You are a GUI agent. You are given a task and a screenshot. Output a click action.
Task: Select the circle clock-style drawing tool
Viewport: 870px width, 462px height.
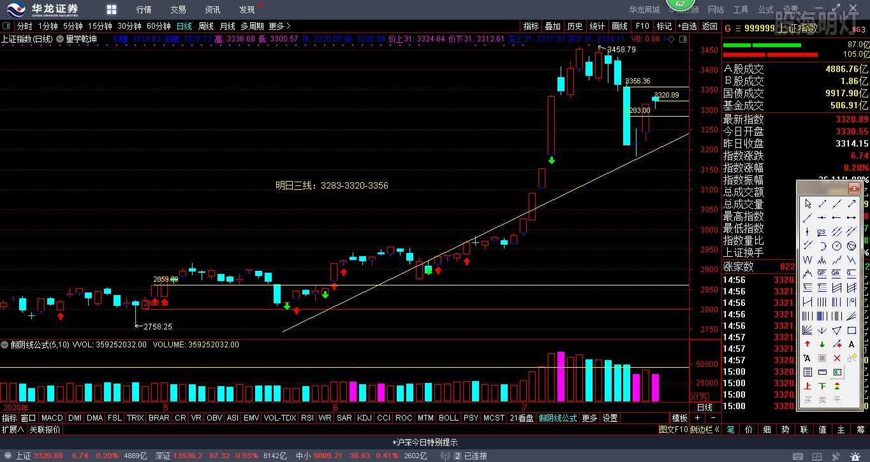[x=837, y=246]
